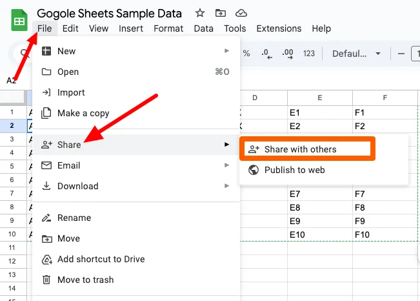Open the 123 number format menu
Viewport: 420px width, 301px height.
[309, 54]
